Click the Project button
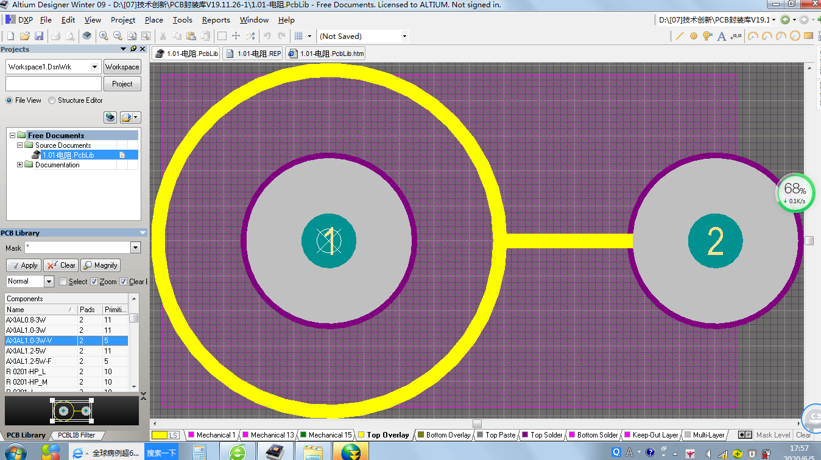 click(122, 84)
